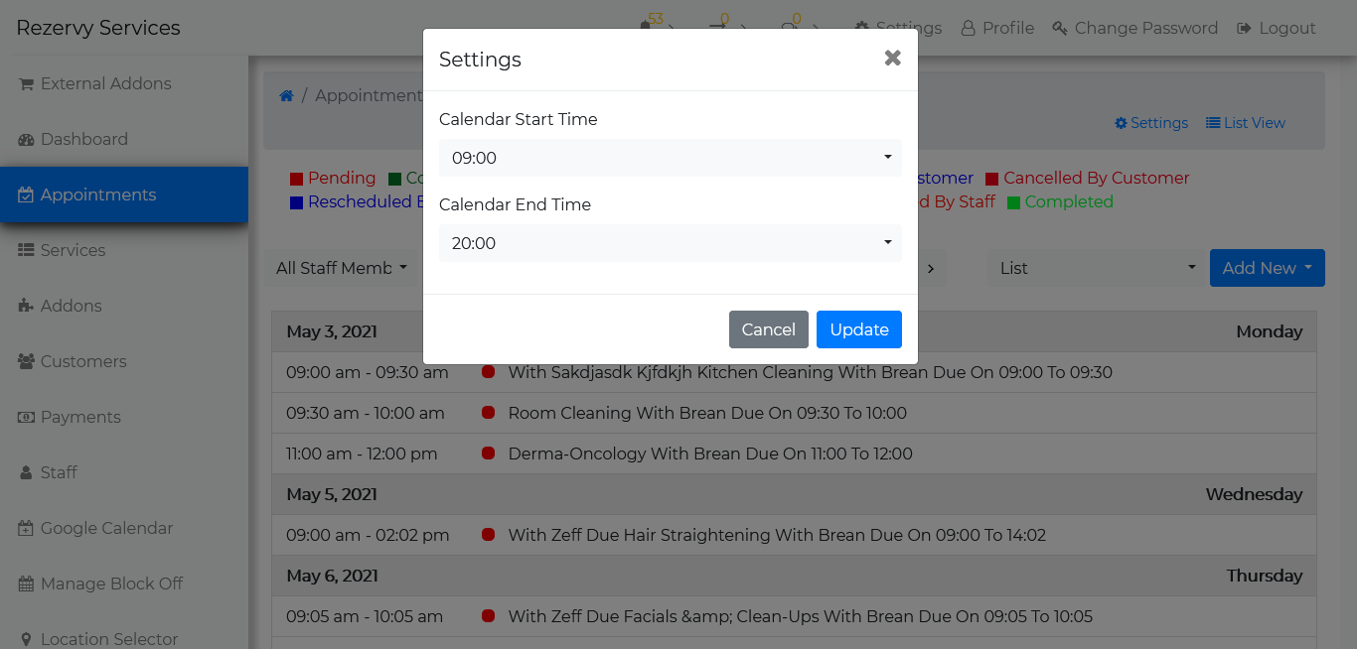Close the Settings modal with the X
Screen dimensions: 1357x649
891,59
